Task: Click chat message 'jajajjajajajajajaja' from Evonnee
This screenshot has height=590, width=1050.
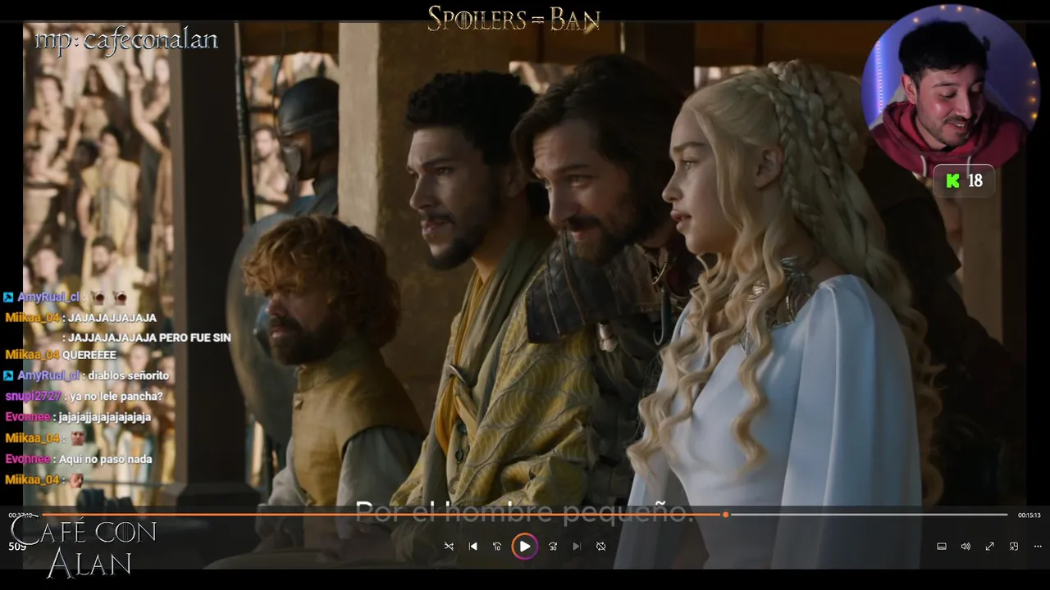Action: [105, 417]
